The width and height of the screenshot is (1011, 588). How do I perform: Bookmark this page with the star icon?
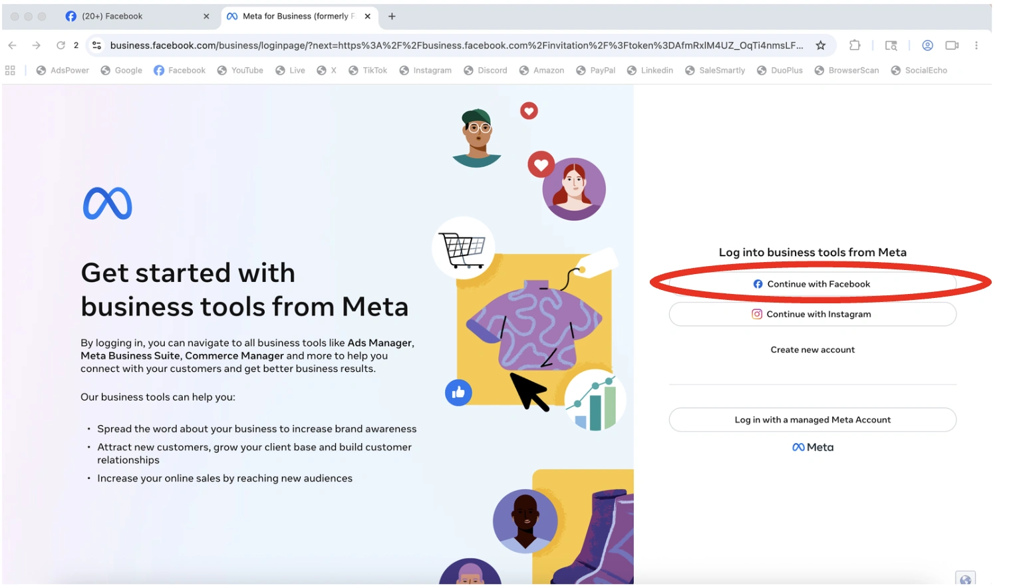[x=821, y=45]
